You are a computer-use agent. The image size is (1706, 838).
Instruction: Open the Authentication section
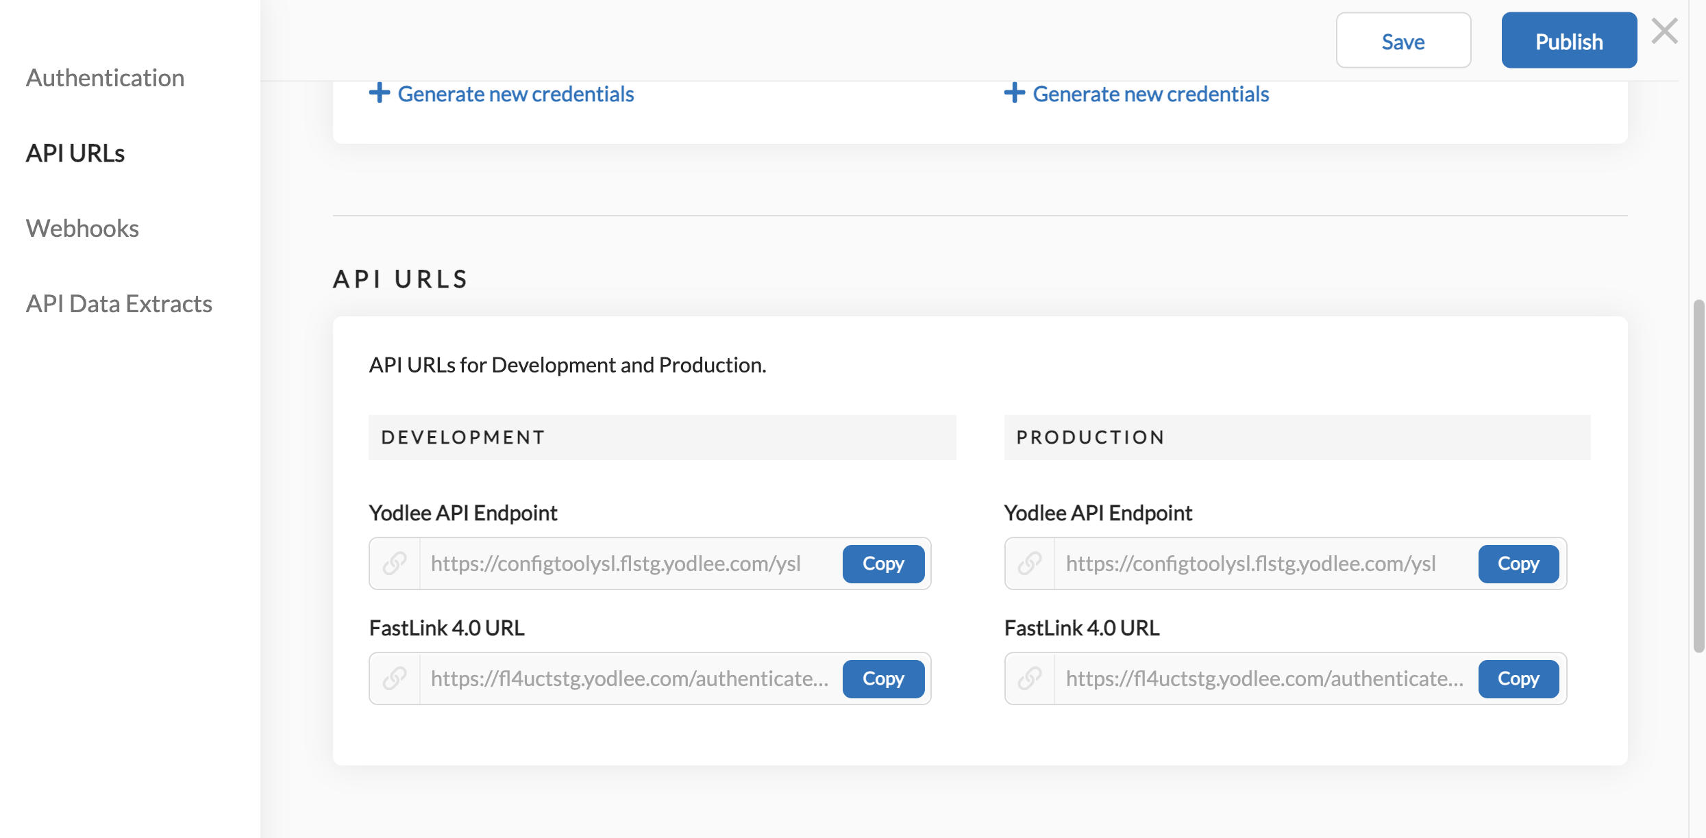click(106, 77)
